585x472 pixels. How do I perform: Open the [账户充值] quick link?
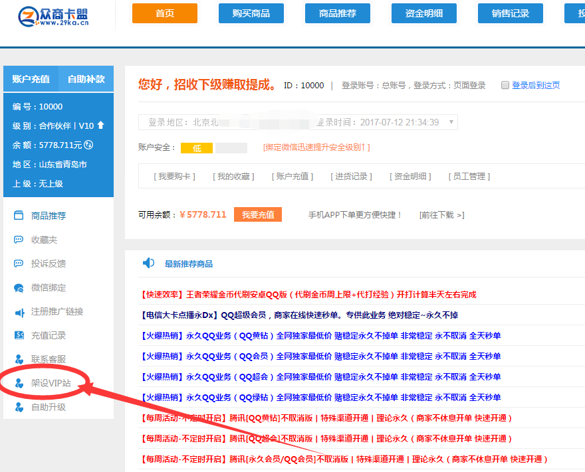[292, 176]
